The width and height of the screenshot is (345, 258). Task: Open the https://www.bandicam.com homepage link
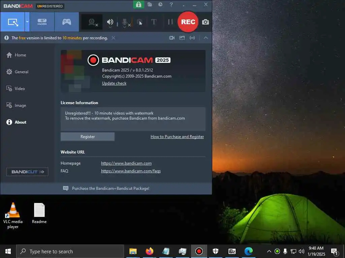coord(126,163)
